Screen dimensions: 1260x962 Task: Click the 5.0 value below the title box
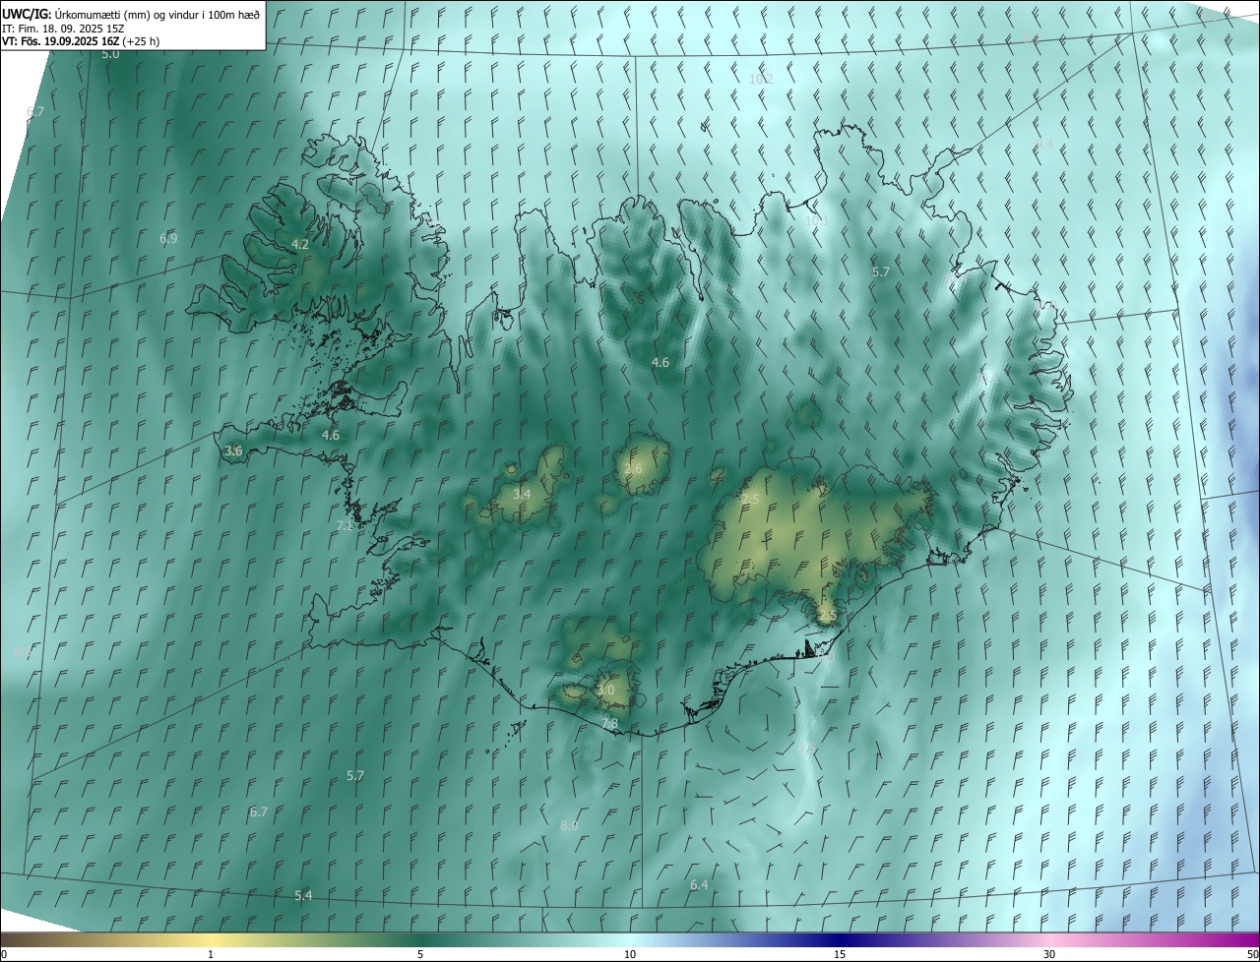pyautogui.click(x=110, y=54)
